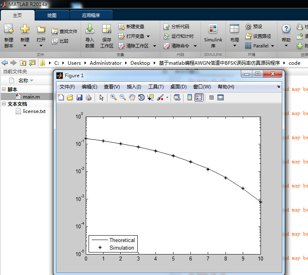Screen dimensions: 308x275
Task: Collapse the Scripts (脚本) group
Action: coord(4,89)
